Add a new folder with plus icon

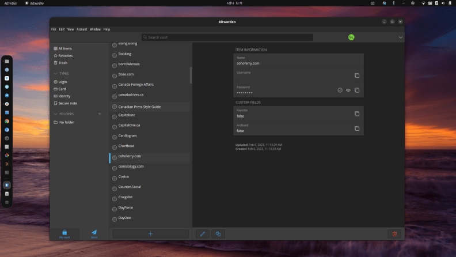[x=100, y=114]
